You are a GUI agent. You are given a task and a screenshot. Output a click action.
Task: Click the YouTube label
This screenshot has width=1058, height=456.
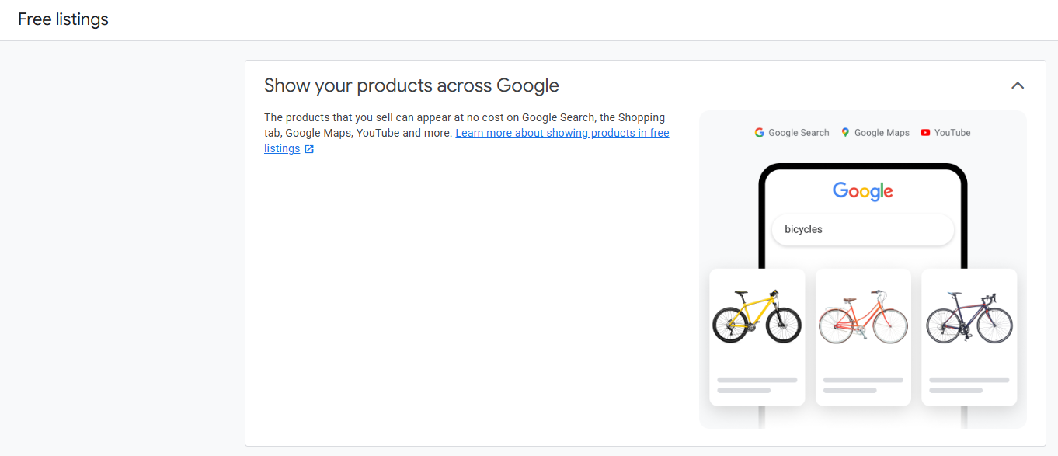(x=952, y=132)
